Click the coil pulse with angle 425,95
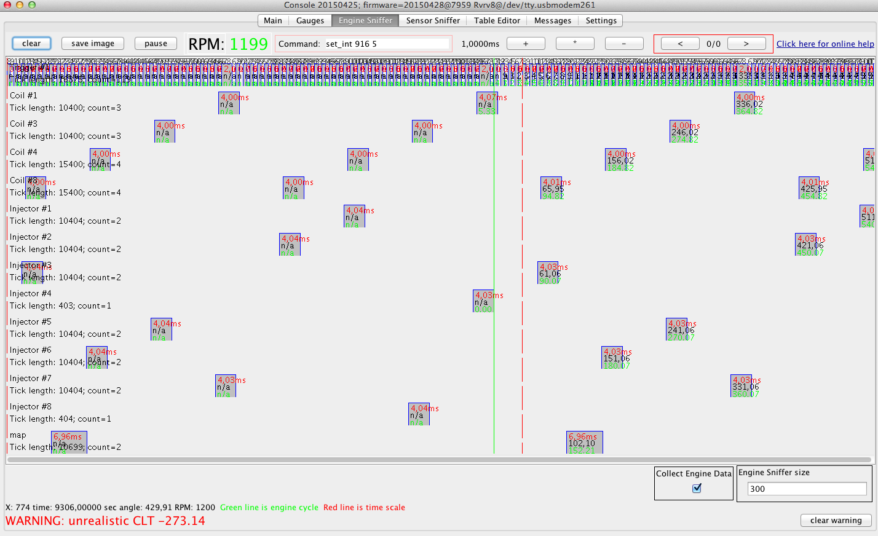The height and width of the screenshot is (536, 878). [x=809, y=188]
